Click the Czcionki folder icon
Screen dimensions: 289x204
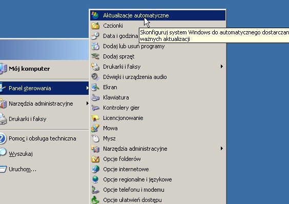click(95, 26)
